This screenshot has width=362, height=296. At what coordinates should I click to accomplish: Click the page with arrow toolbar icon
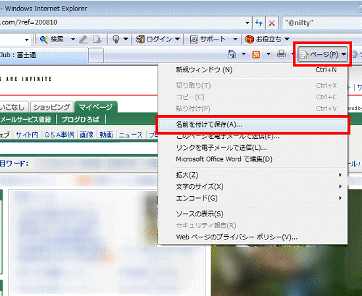tap(97, 39)
